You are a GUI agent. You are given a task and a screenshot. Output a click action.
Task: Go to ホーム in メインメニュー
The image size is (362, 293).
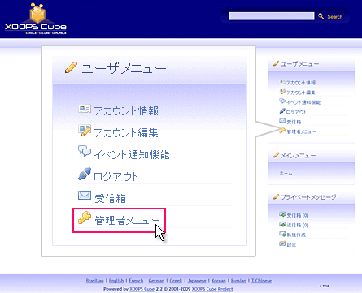286,174
